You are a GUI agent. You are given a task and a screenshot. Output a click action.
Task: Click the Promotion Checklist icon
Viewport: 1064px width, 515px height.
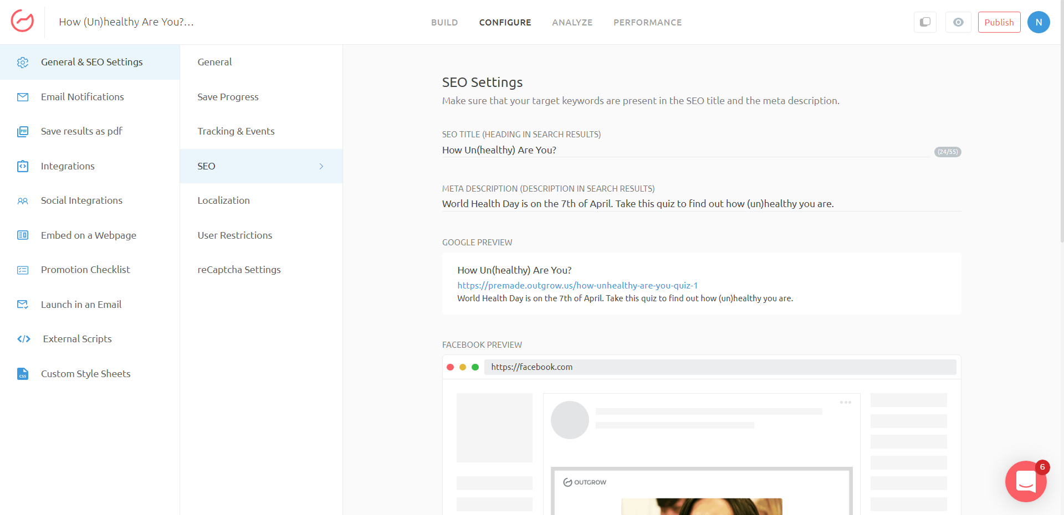click(23, 270)
